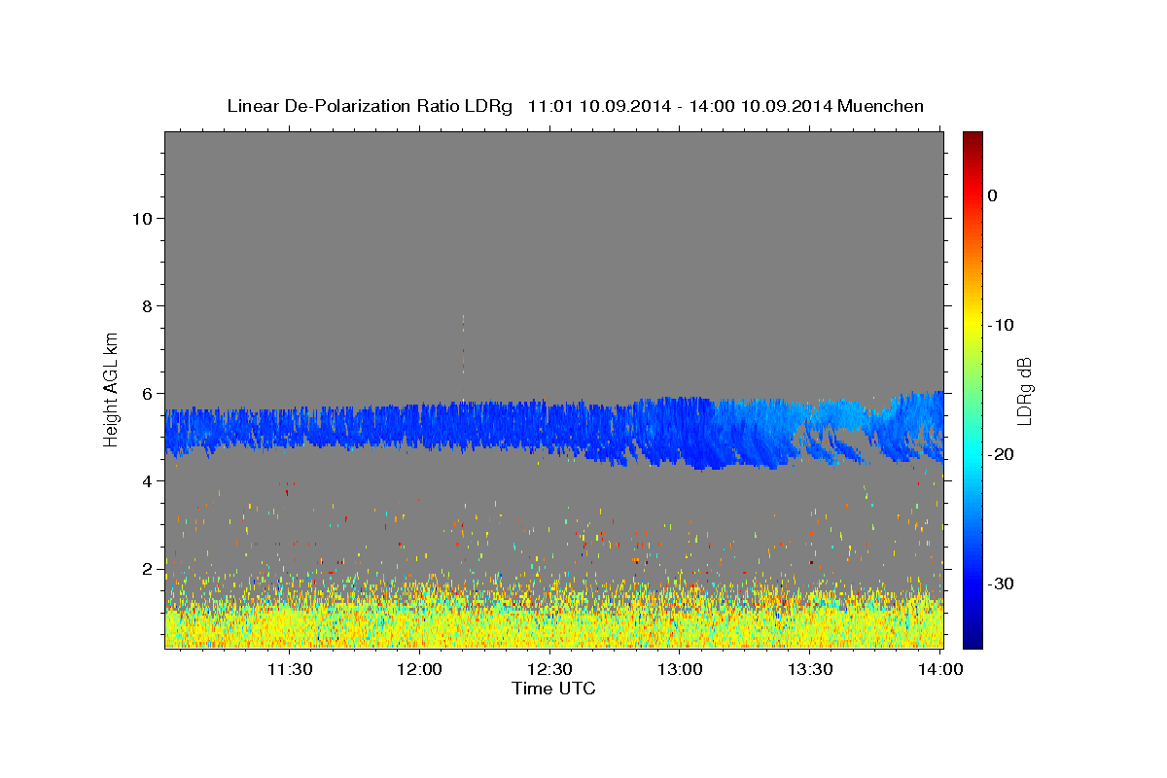Click the colorbar value -10
The width and height of the screenshot is (1167, 778).
click(1002, 325)
